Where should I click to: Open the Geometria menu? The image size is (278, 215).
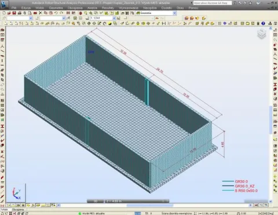[x=56, y=8]
